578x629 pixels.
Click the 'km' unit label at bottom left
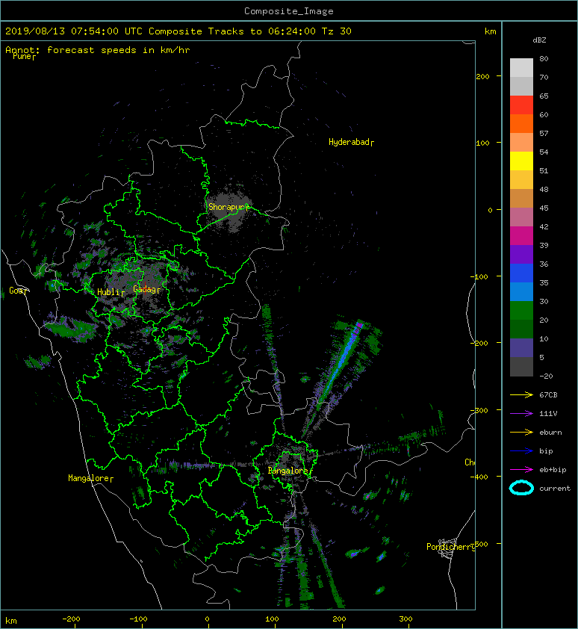coord(11,621)
